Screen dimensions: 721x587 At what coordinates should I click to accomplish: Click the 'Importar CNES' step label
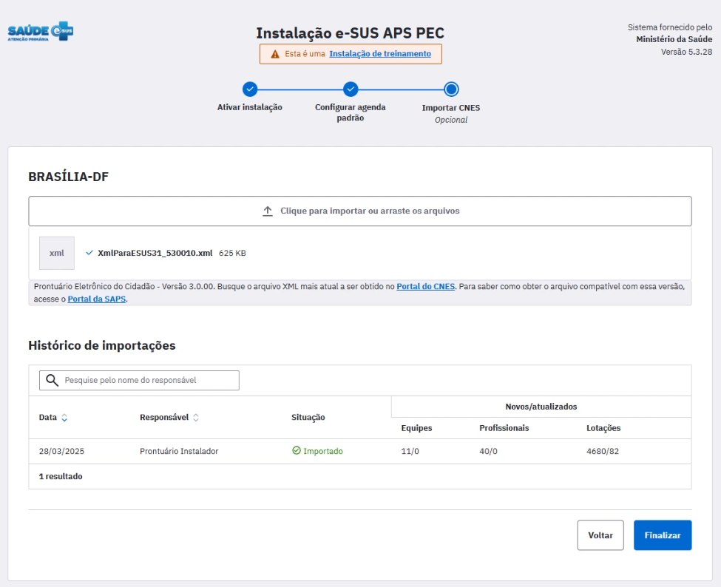coord(450,107)
